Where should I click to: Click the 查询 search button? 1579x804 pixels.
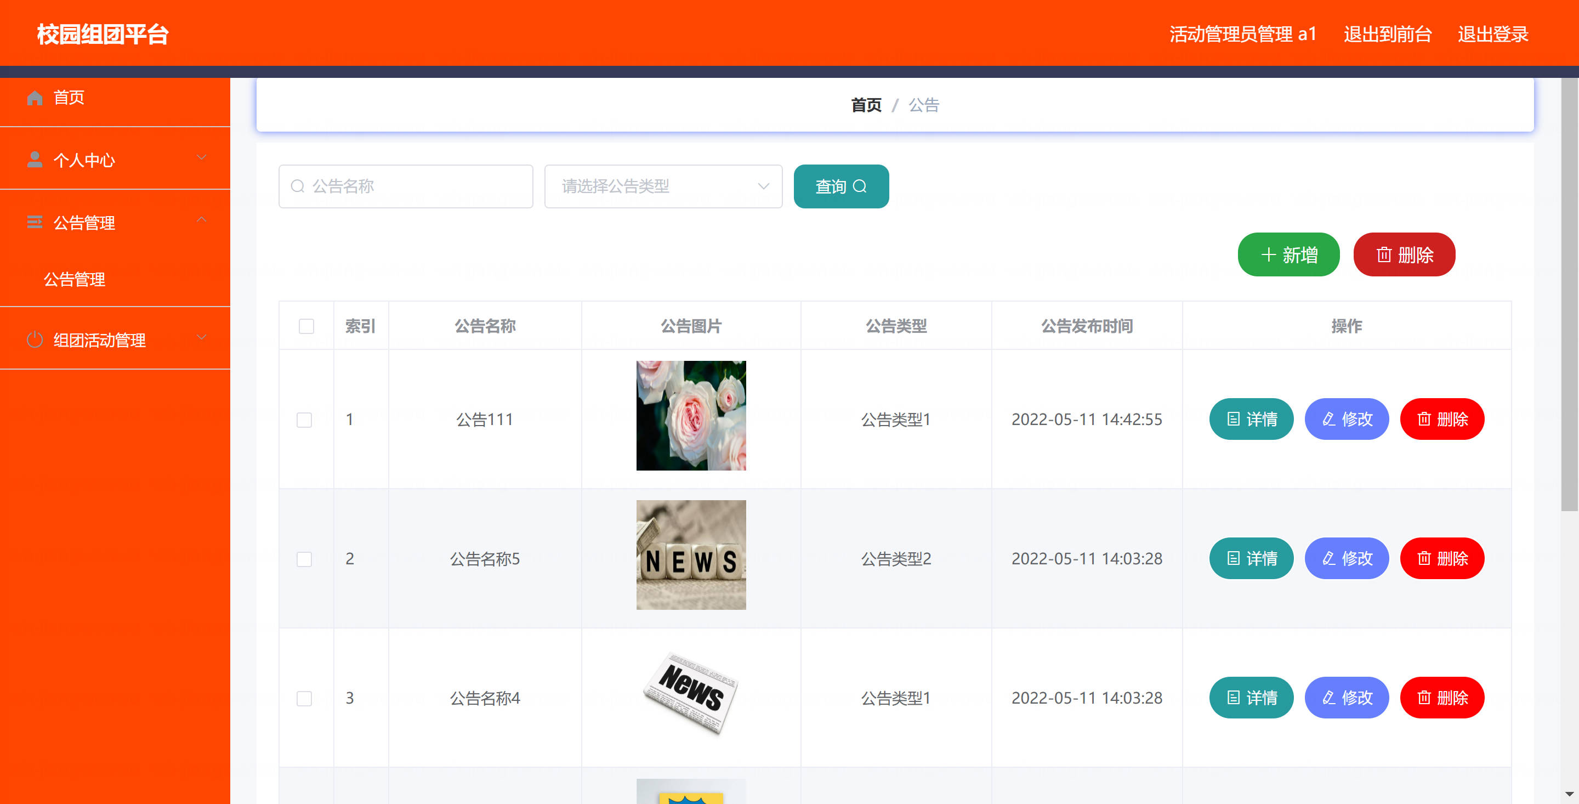click(x=841, y=186)
